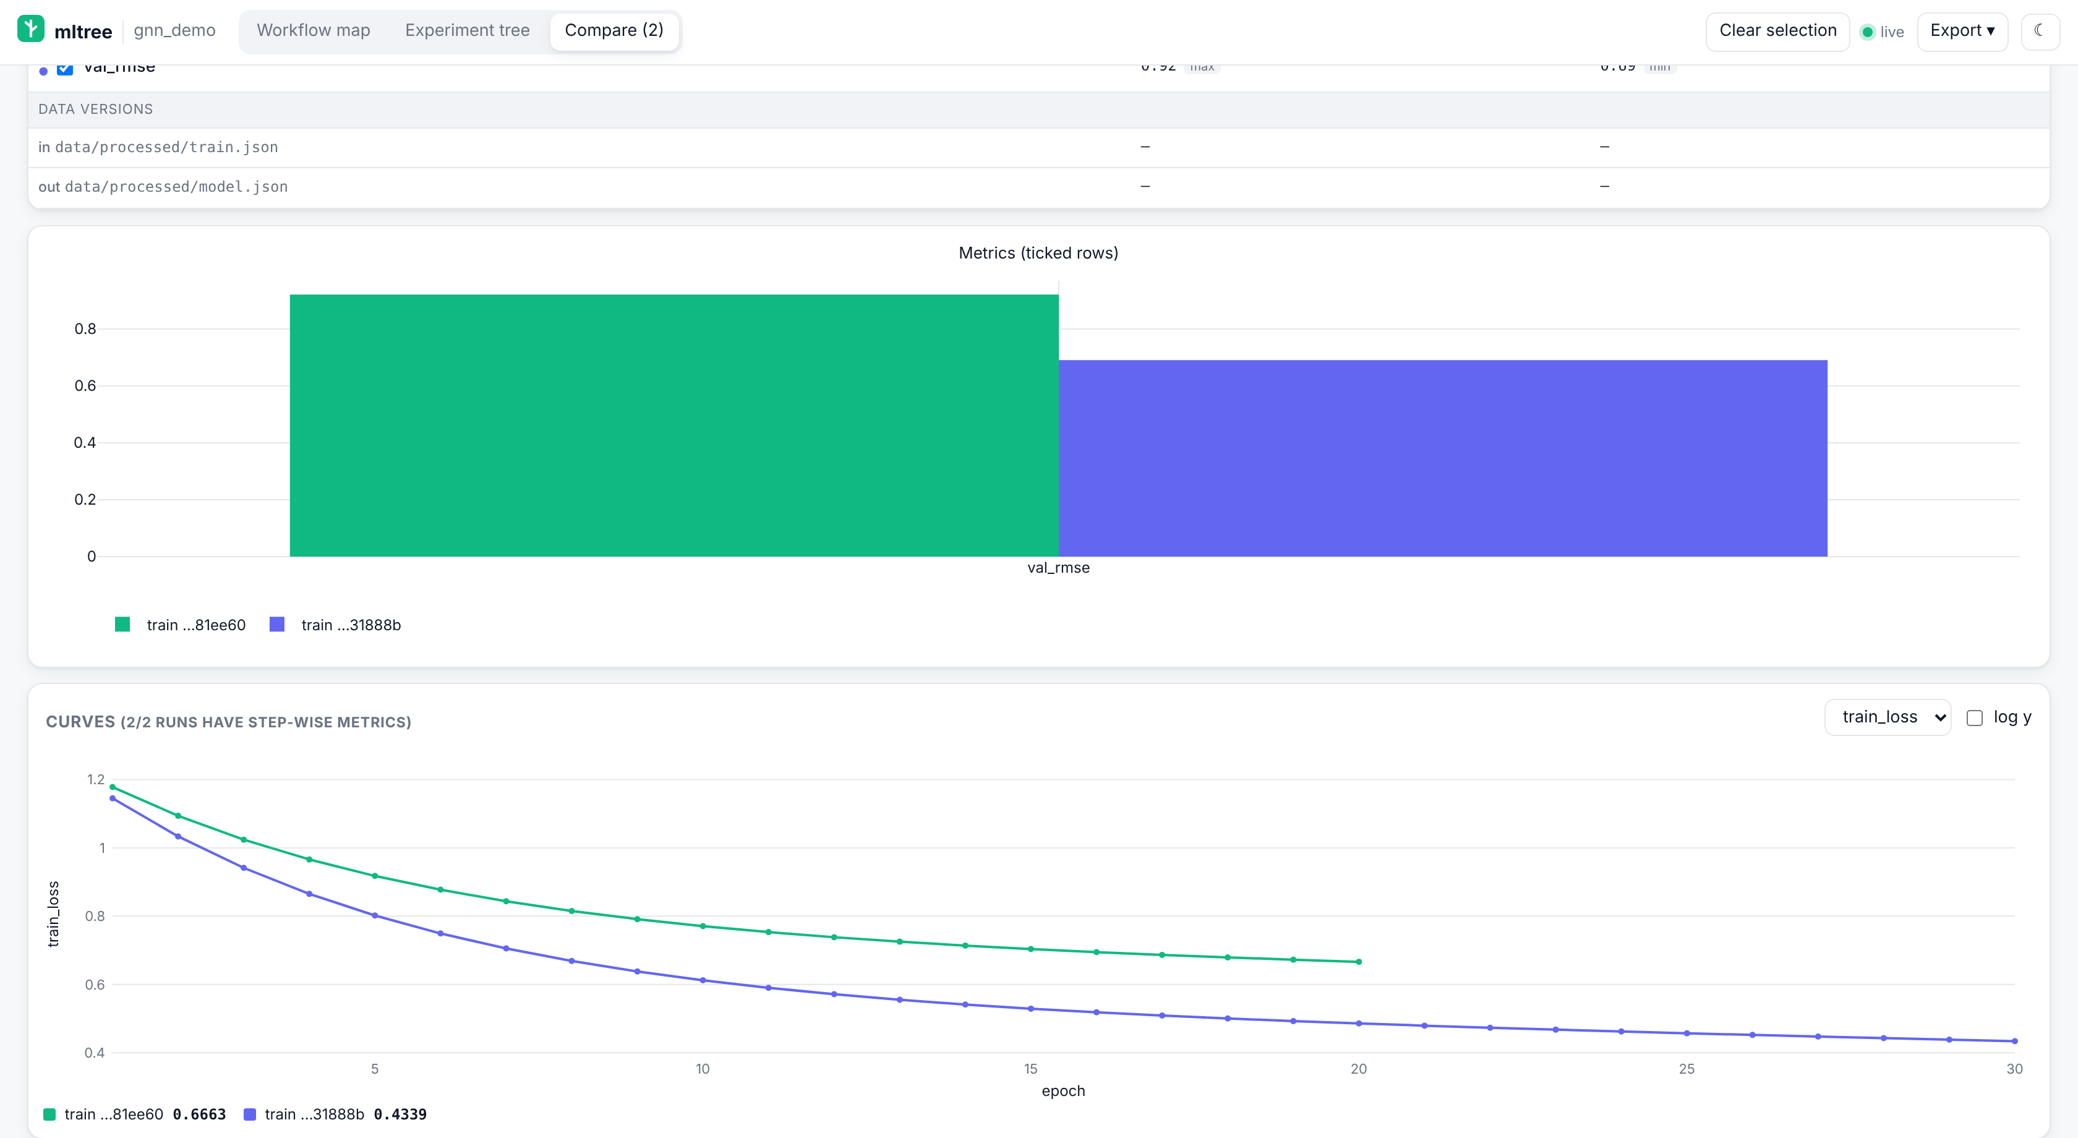Image resolution: width=2078 pixels, height=1138 pixels.
Task: Click the green val_rmse bar
Action: [x=673, y=425]
